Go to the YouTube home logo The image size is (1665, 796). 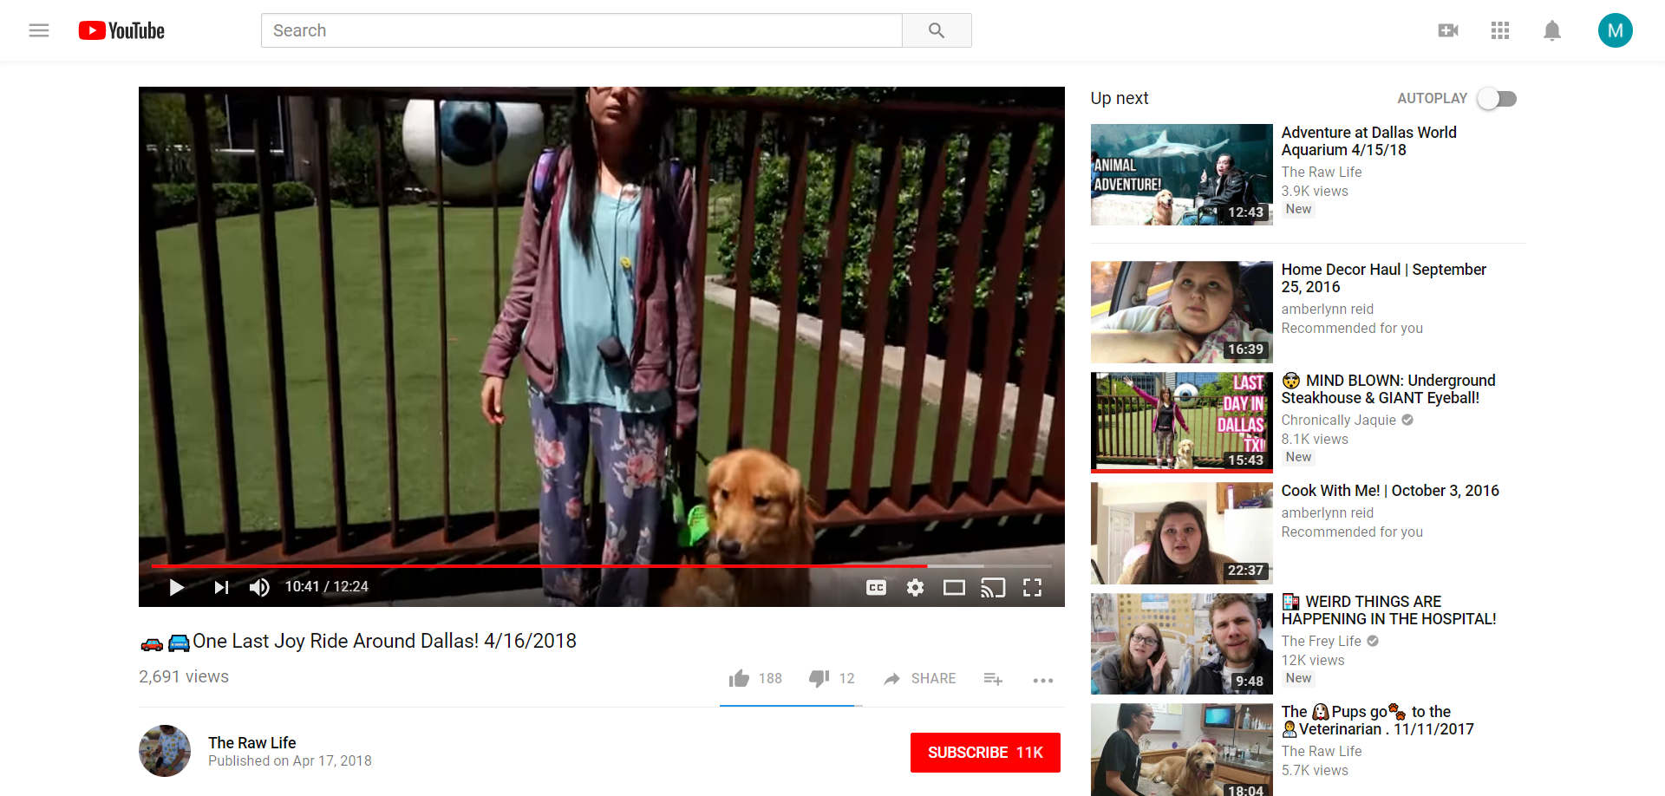(x=121, y=30)
